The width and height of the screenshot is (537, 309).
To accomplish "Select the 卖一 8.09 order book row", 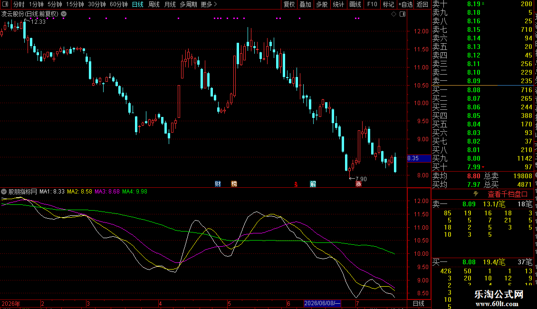I will (482, 81).
